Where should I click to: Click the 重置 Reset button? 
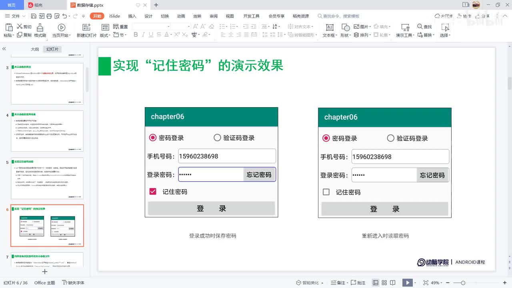pos(120,26)
